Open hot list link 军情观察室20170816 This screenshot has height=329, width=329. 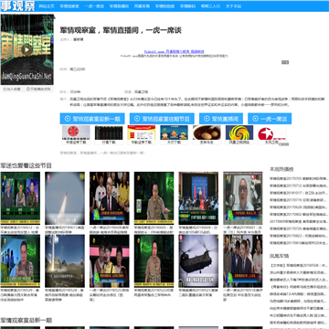click(299, 243)
